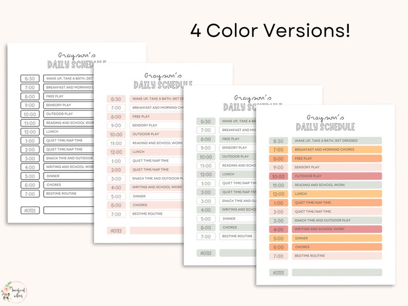Select the multicolor schedule's DAILY SCHEDULE title

pos(325,127)
